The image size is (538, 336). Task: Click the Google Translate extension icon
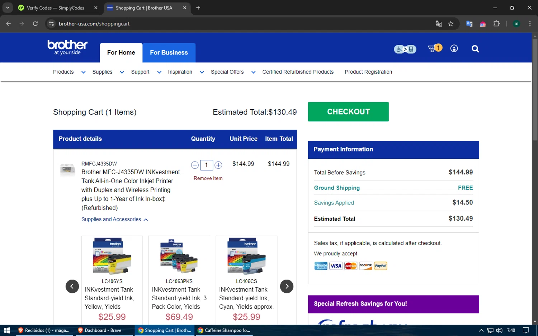pos(469,24)
